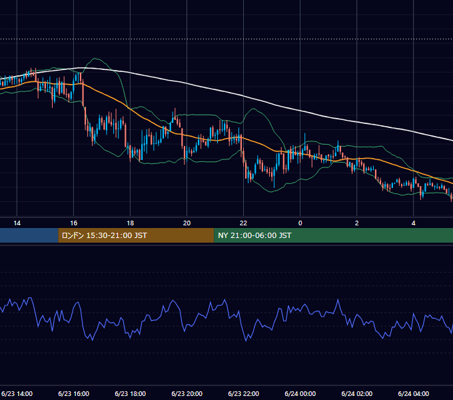The width and height of the screenshot is (453, 400).
Task: Click the blue session bar before London
Action: click(29, 235)
